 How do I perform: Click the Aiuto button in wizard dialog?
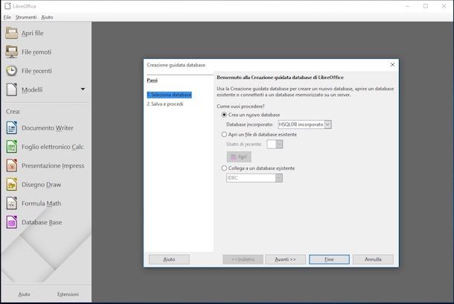[x=169, y=259]
